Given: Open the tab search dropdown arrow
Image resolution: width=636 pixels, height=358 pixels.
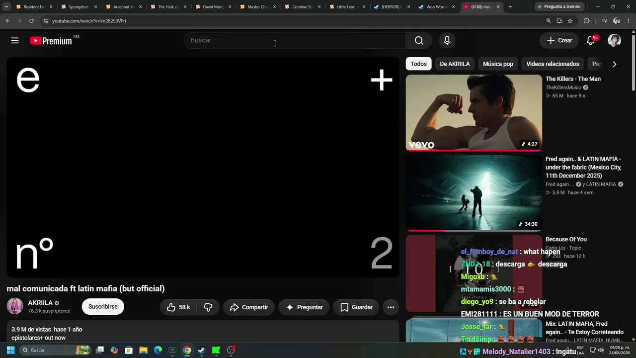Looking at the screenshot, I should [x=6, y=7].
